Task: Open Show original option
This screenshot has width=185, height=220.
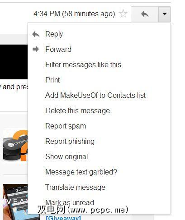Action: pos(66,156)
